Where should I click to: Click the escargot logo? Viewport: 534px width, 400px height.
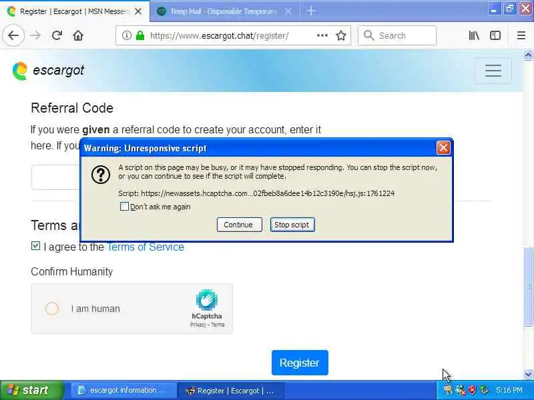pos(48,71)
